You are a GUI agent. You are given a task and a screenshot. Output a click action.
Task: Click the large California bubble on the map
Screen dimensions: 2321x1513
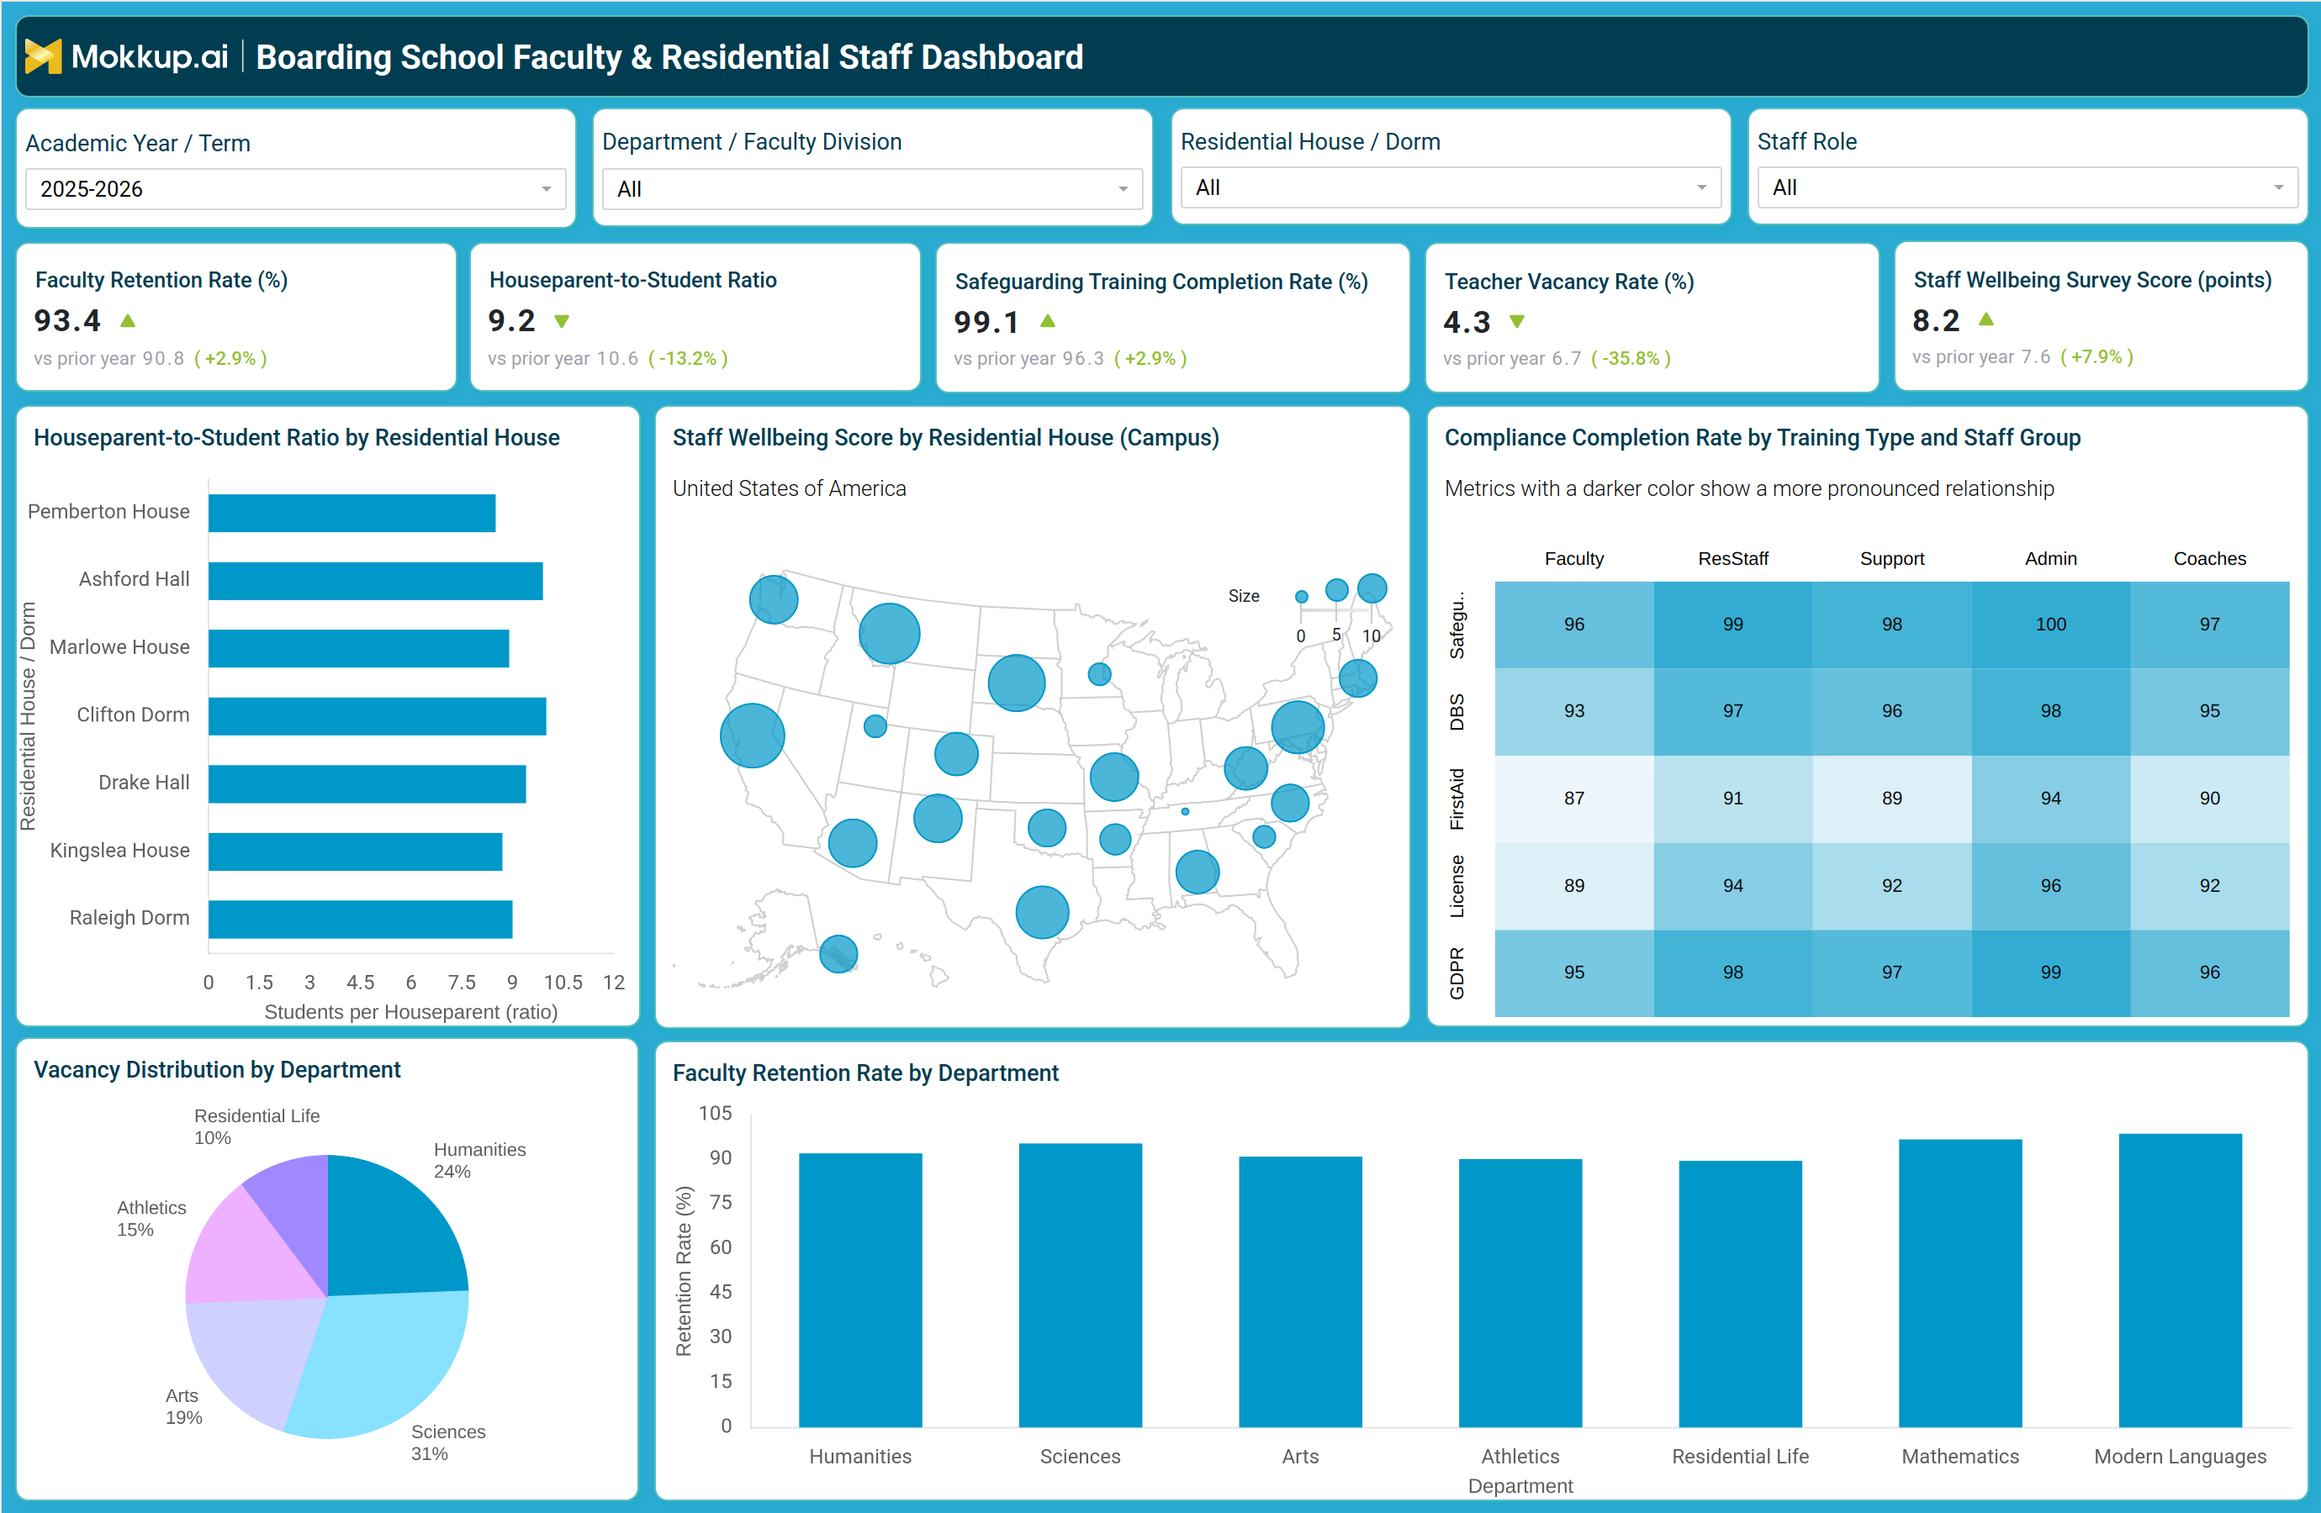coord(752,736)
